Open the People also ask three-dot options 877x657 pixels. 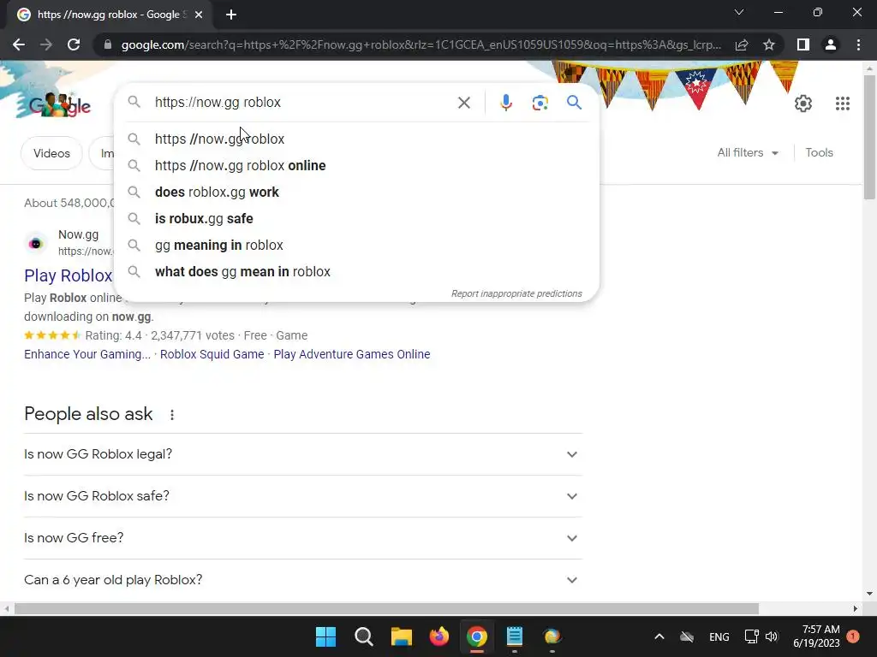[172, 415]
